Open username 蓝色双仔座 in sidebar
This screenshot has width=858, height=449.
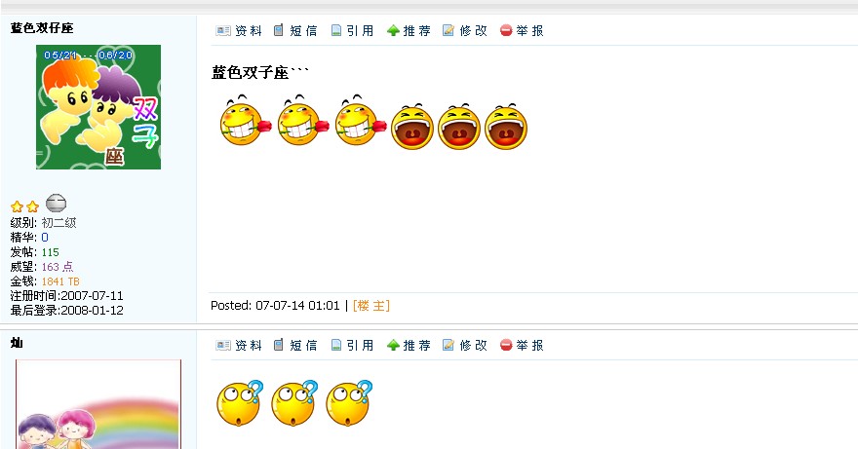click(x=42, y=28)
